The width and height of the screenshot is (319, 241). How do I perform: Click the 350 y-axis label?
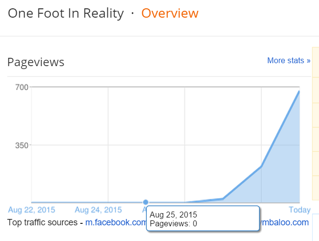click(x=22, y=145)
